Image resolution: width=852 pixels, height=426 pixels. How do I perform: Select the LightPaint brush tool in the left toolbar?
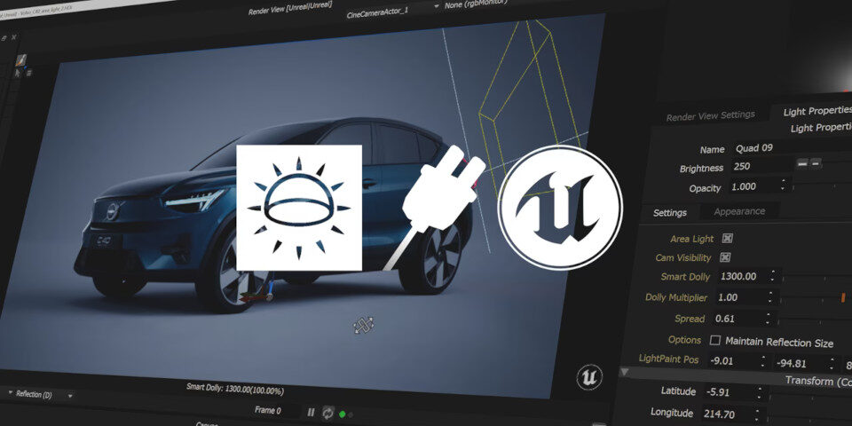(x=20, y=60)
